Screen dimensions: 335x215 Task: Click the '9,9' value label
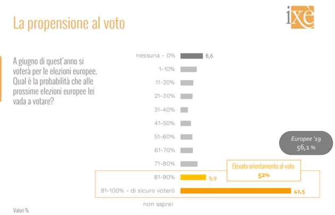[x=211, y=178]
